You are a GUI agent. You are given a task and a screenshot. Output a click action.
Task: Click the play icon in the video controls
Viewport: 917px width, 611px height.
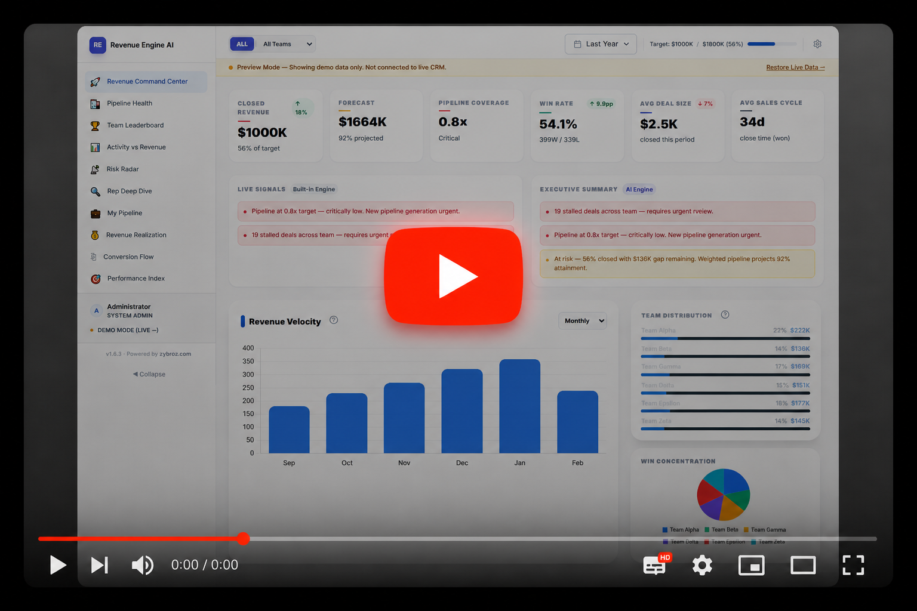coord(58,564)
